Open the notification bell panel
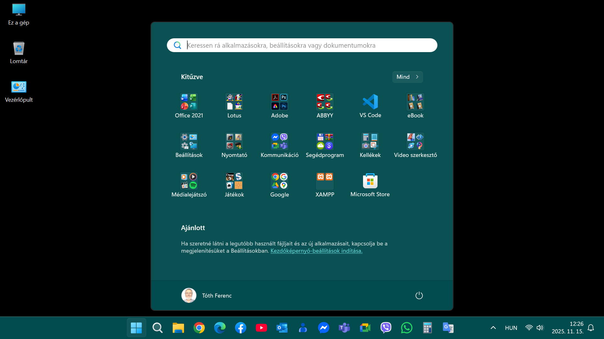604x339 pixels. tap(591, 328)
